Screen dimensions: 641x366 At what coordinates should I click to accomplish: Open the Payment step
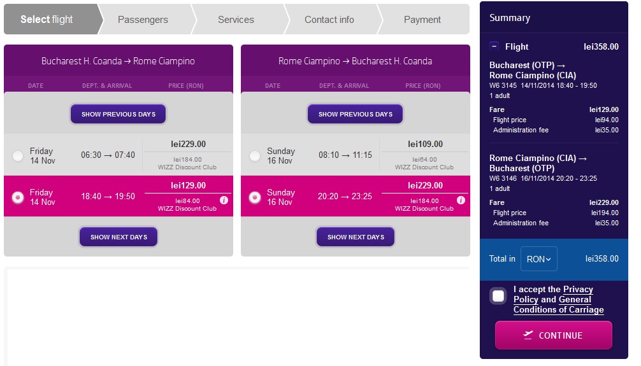pos(422,20)
